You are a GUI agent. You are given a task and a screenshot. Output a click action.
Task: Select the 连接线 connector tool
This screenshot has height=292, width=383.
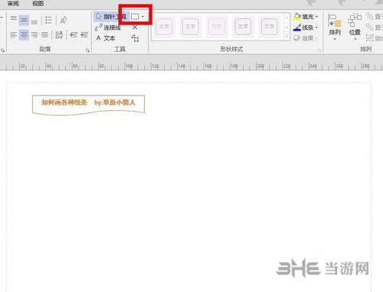(x=108, y=28)
